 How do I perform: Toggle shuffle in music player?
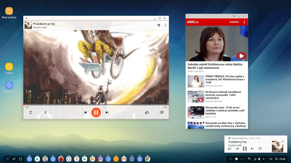click(45, 113)
